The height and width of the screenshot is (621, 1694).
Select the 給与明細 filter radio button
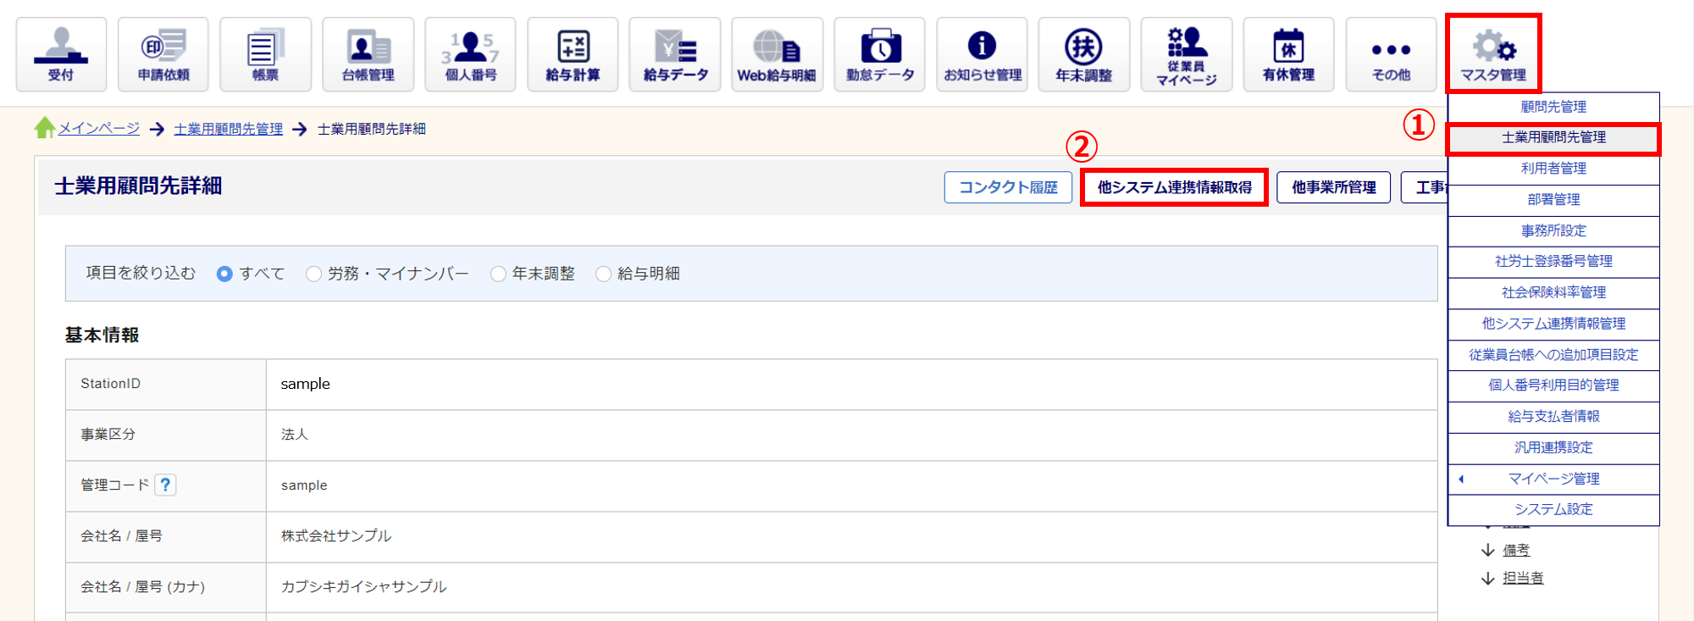click(x=603, y=274)
